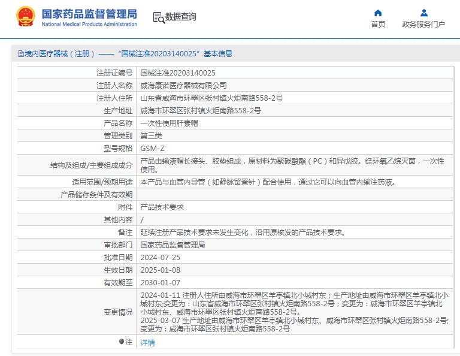Click the 适用范围 intended use text
The image size is (460, 356).
pyautogui.click(x=268, y=182)
